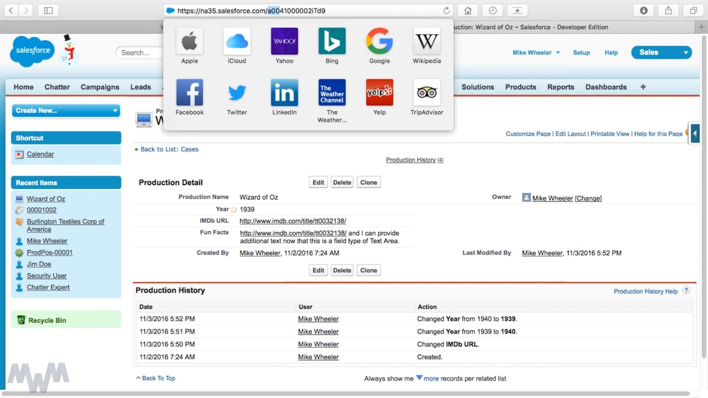
Task: Open the Wikipedia favorite icon
Action: [x=427, y=41]
